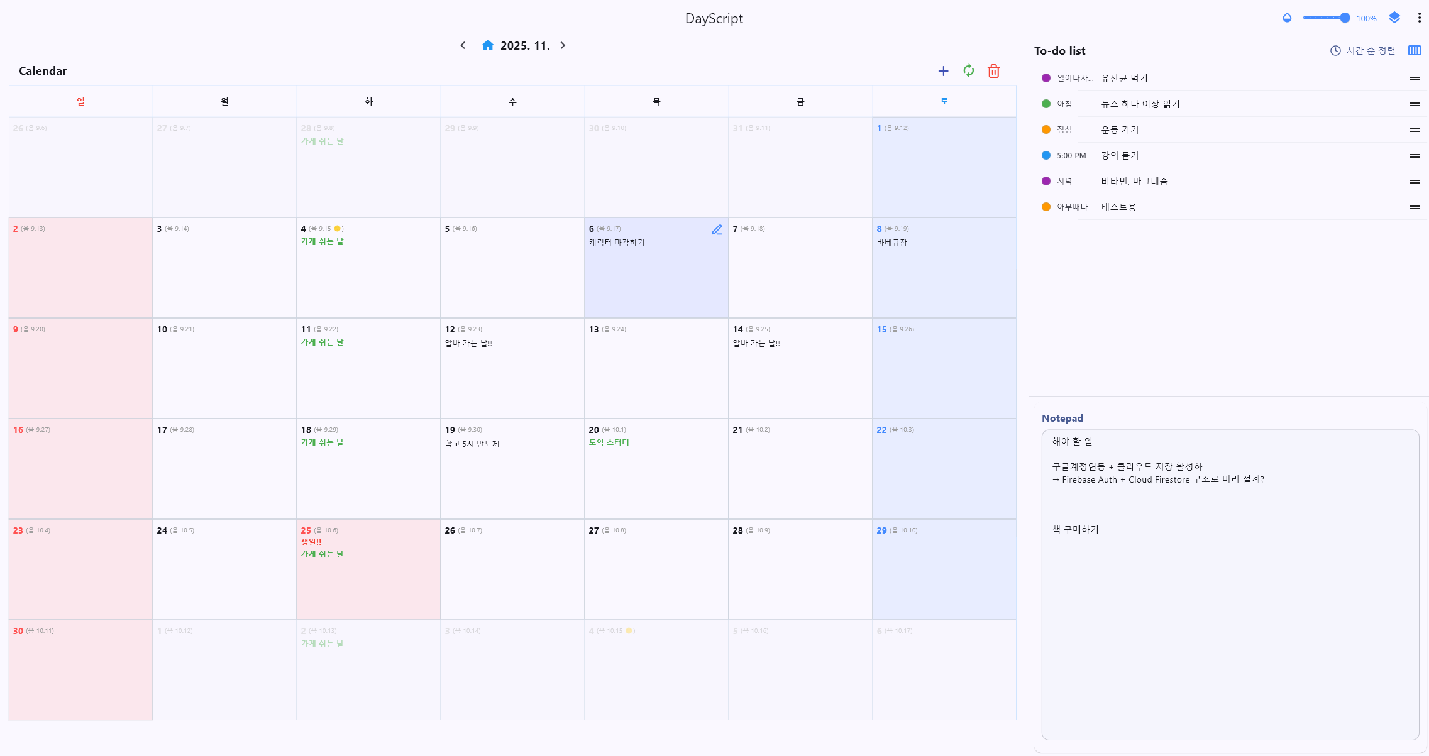Click the plus icon to add event

click(943, 71)
